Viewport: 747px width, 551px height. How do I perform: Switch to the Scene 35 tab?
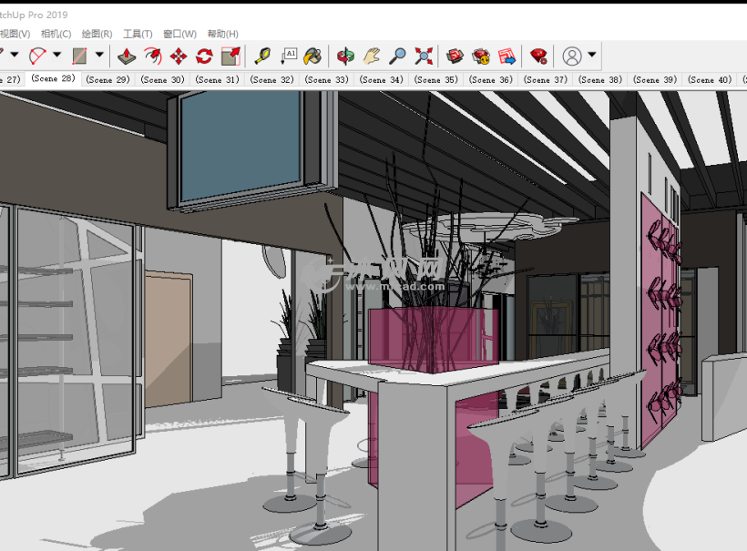pos(436,79)
